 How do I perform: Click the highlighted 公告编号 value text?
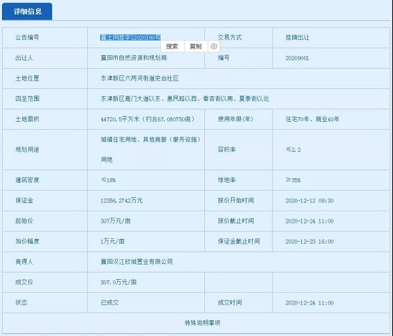[130, 37]
